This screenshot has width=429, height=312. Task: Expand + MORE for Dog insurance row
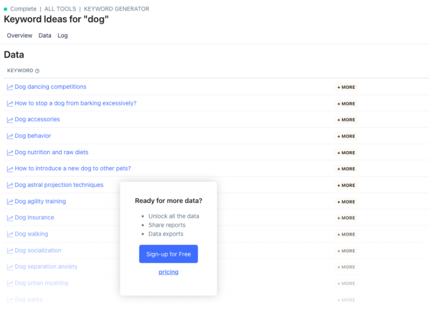pos(346,218)
